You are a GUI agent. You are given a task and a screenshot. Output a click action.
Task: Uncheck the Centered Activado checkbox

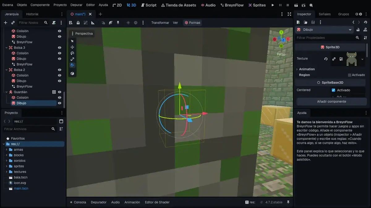pos(333,90)
